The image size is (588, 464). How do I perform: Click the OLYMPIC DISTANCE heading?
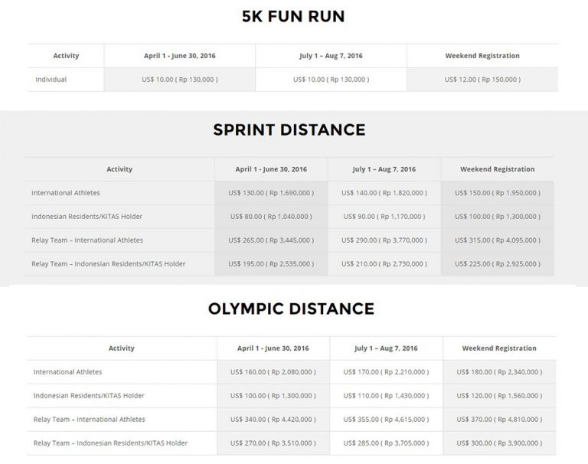pyautogui.click(x=291, y=309)
